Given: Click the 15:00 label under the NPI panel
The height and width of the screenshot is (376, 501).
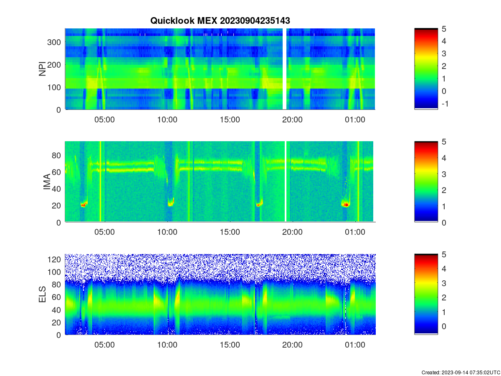Looking at the screenshot, I should pos(230,119).
